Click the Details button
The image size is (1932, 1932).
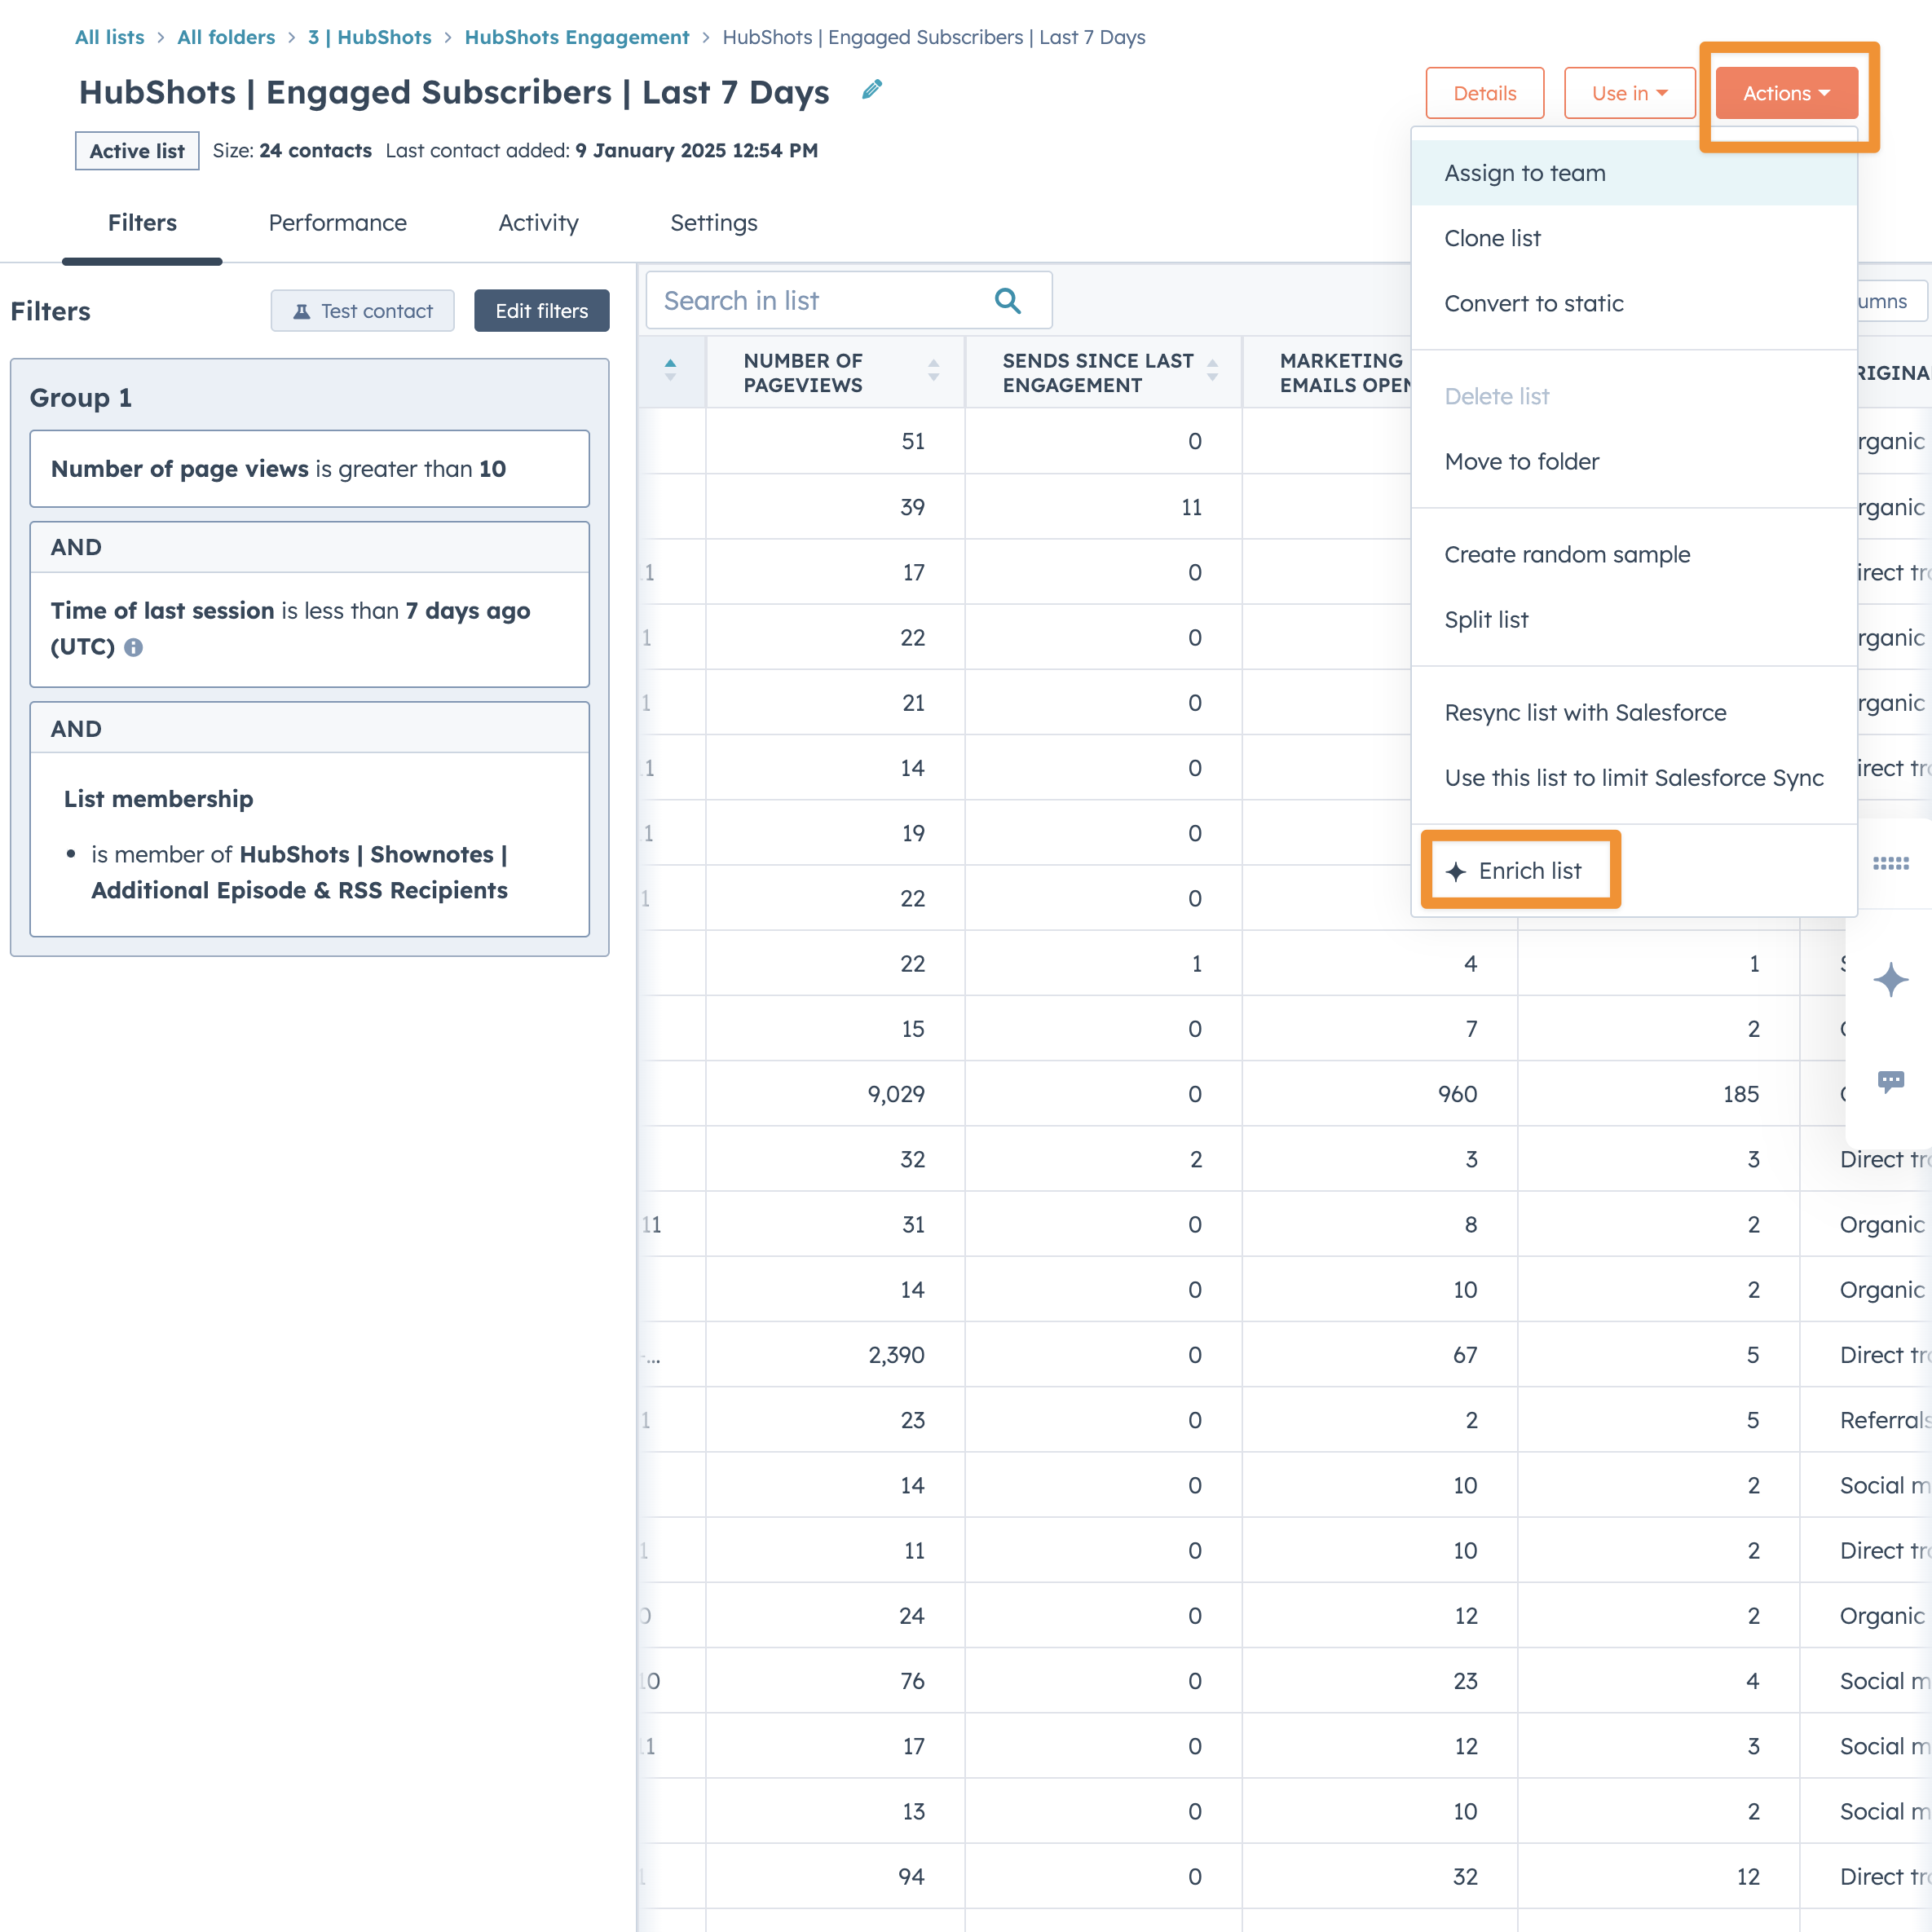(x=1484, y=93)
